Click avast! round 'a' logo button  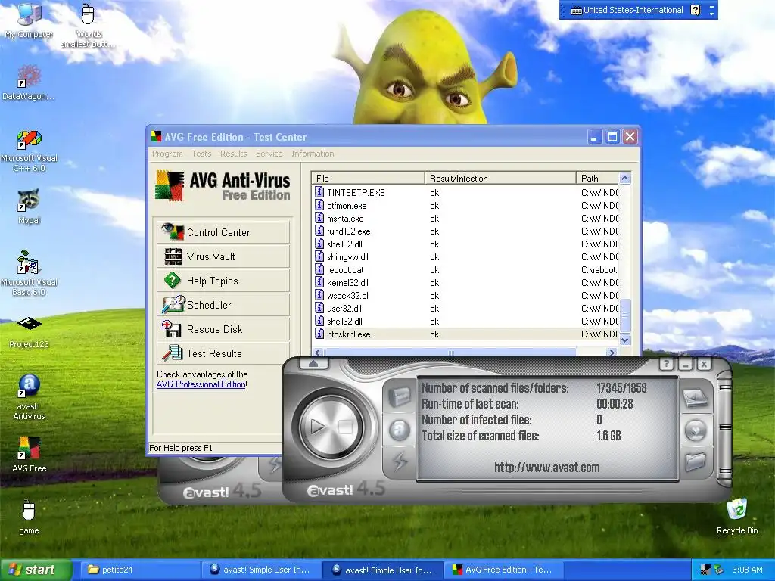click(x=400, y=430)
